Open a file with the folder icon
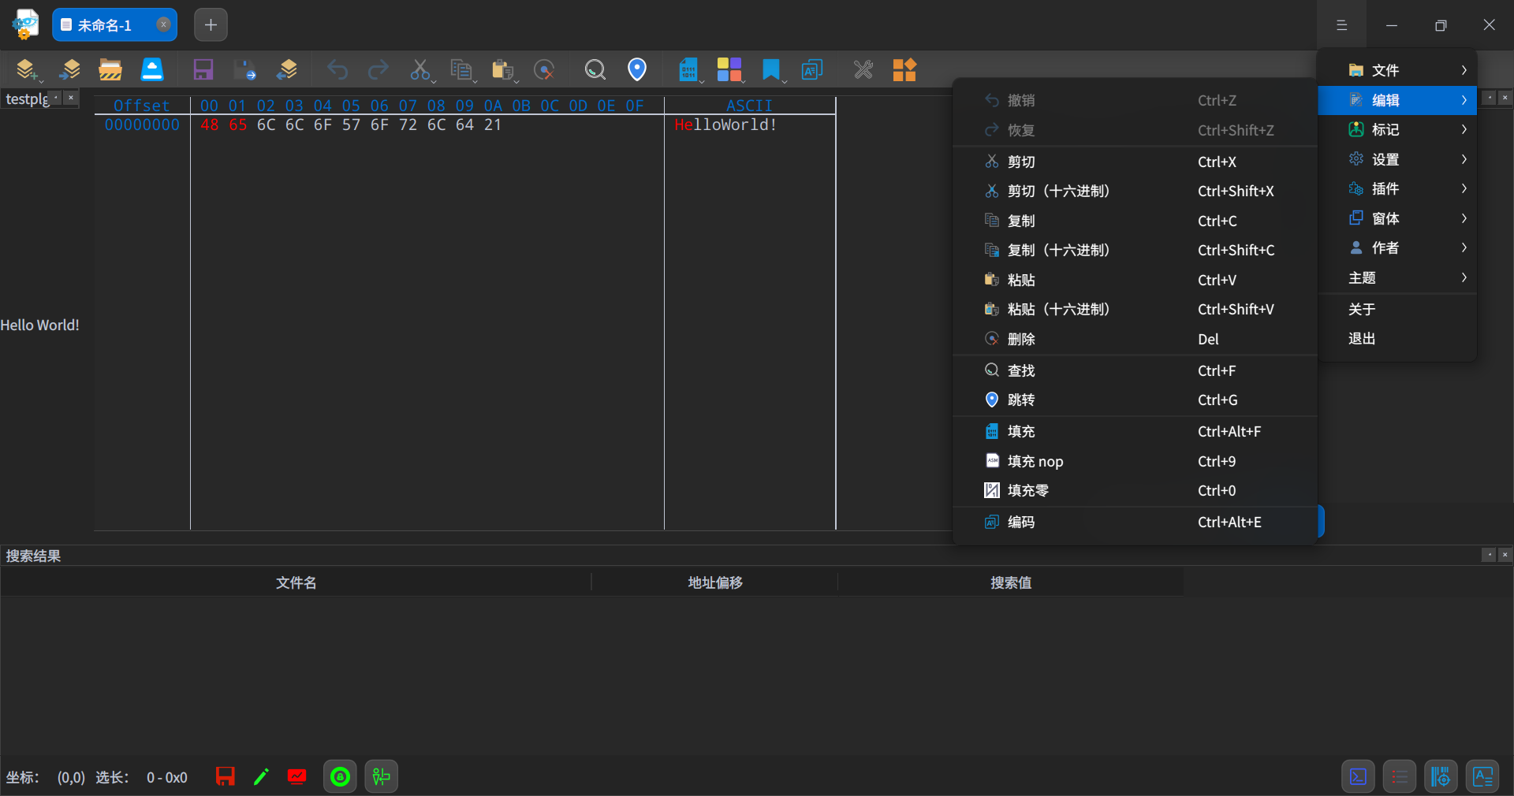Image resolution: width=1514 pixels, height=796 pixels. [110, 69]
